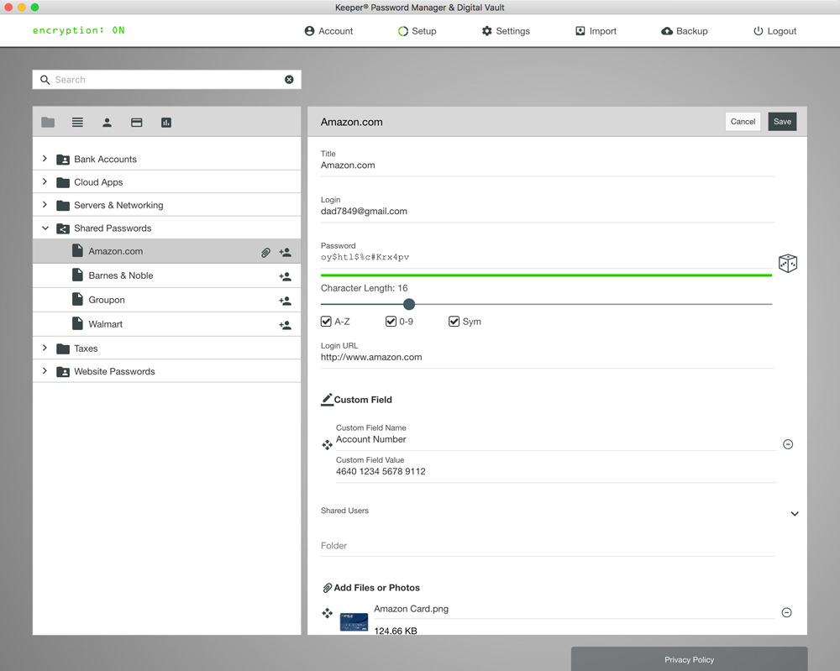The height and width of the screenshot is (671, 840).
Task: Select the Walmart record
Action: [166, 324]
